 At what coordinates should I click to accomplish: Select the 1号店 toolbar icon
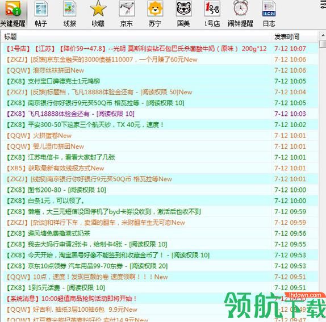212,14
